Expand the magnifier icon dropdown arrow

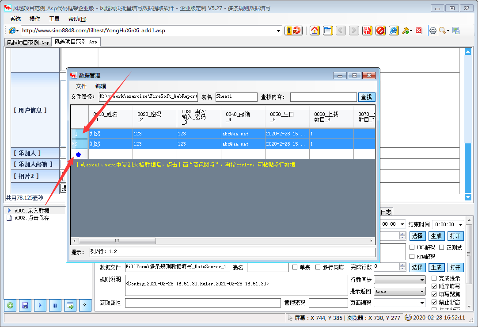(x=448, y=31)
